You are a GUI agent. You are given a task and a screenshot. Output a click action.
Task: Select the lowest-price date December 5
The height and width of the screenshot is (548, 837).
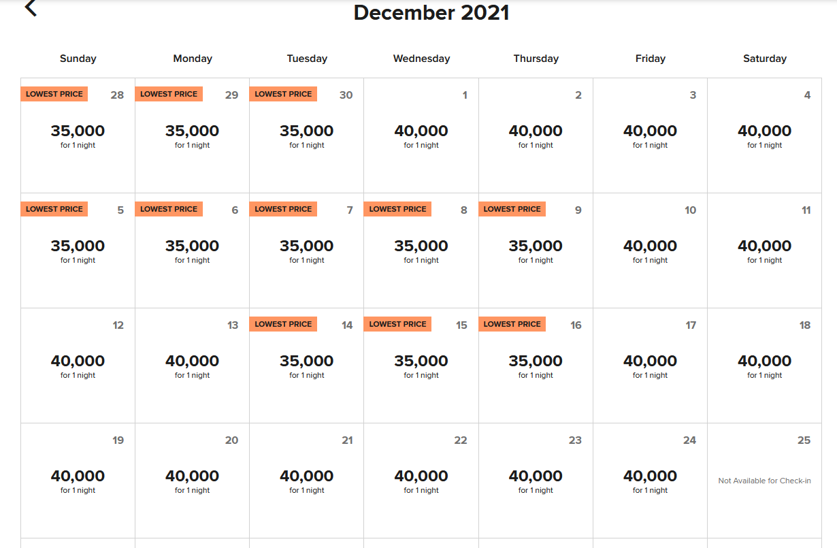78,251
